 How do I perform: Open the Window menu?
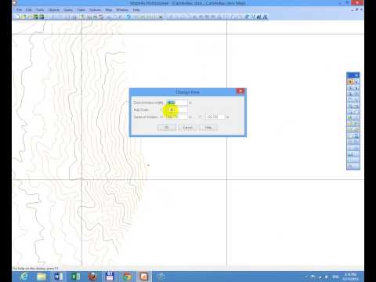(x=122, y=10)
